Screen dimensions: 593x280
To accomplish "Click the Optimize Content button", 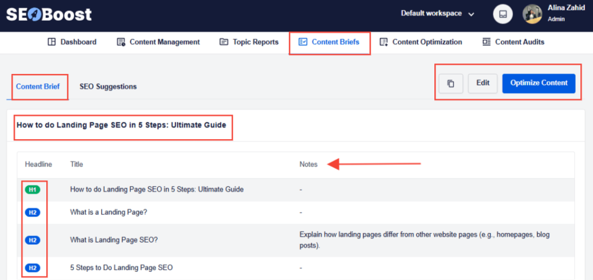I will (539, 83).
